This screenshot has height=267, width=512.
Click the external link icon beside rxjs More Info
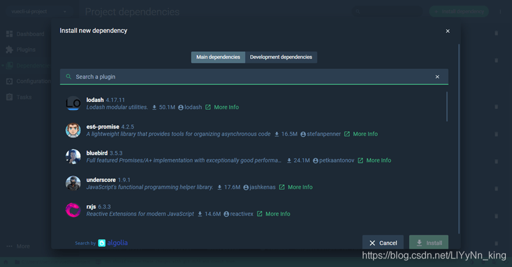(x=260, y=214)
